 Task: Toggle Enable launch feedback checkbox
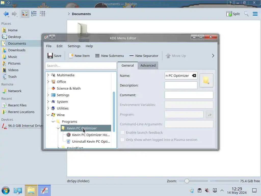point(122,132)
